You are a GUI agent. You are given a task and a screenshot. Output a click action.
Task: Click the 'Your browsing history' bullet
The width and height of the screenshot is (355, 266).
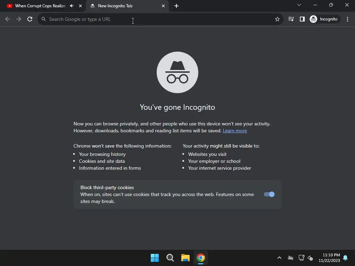(102, 154)
